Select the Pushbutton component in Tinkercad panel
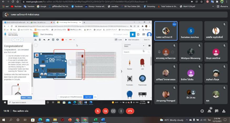The height and width of the screenshot is (123, 230). pos(130,80)
